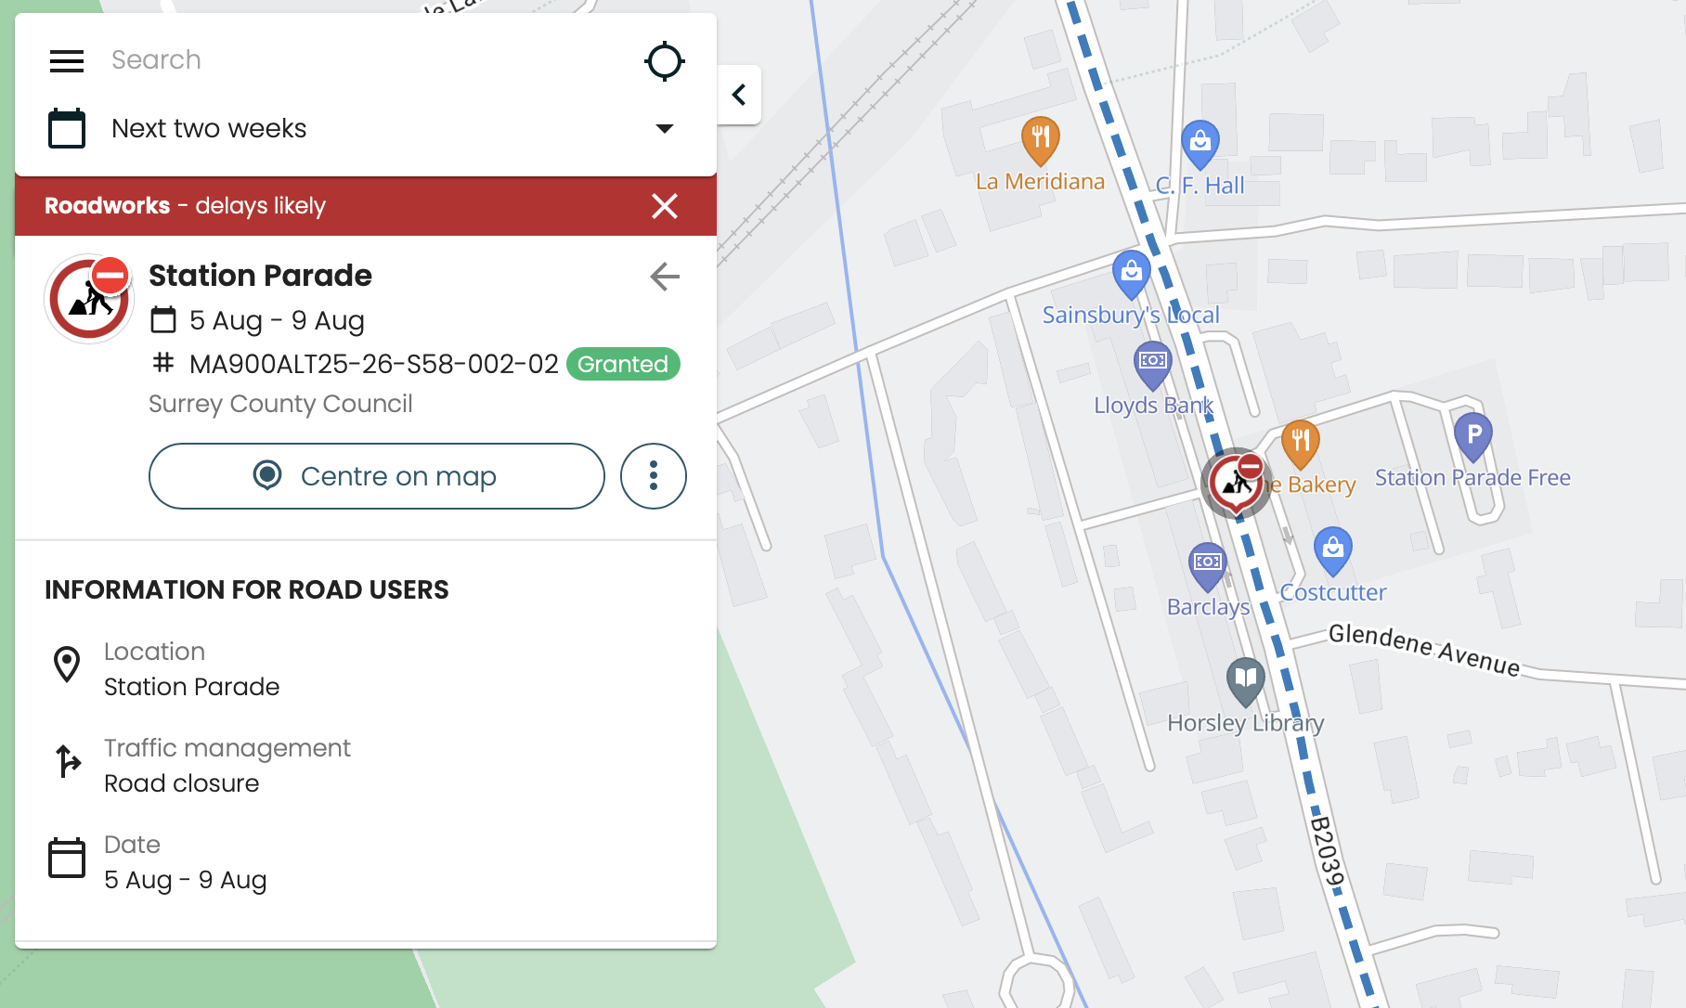The height and width of the screenshot is (1008, 1686).
Task: Click the Glendene Avenue road label
Action: [x=1424, y=650]
